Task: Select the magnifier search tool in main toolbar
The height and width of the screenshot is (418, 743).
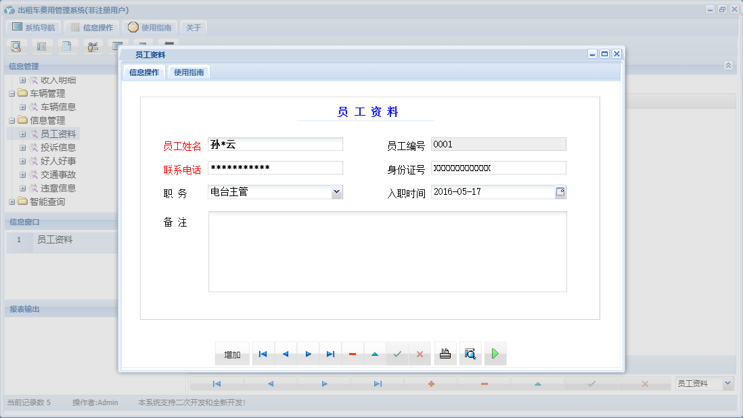Action: (x=16, y=46)
